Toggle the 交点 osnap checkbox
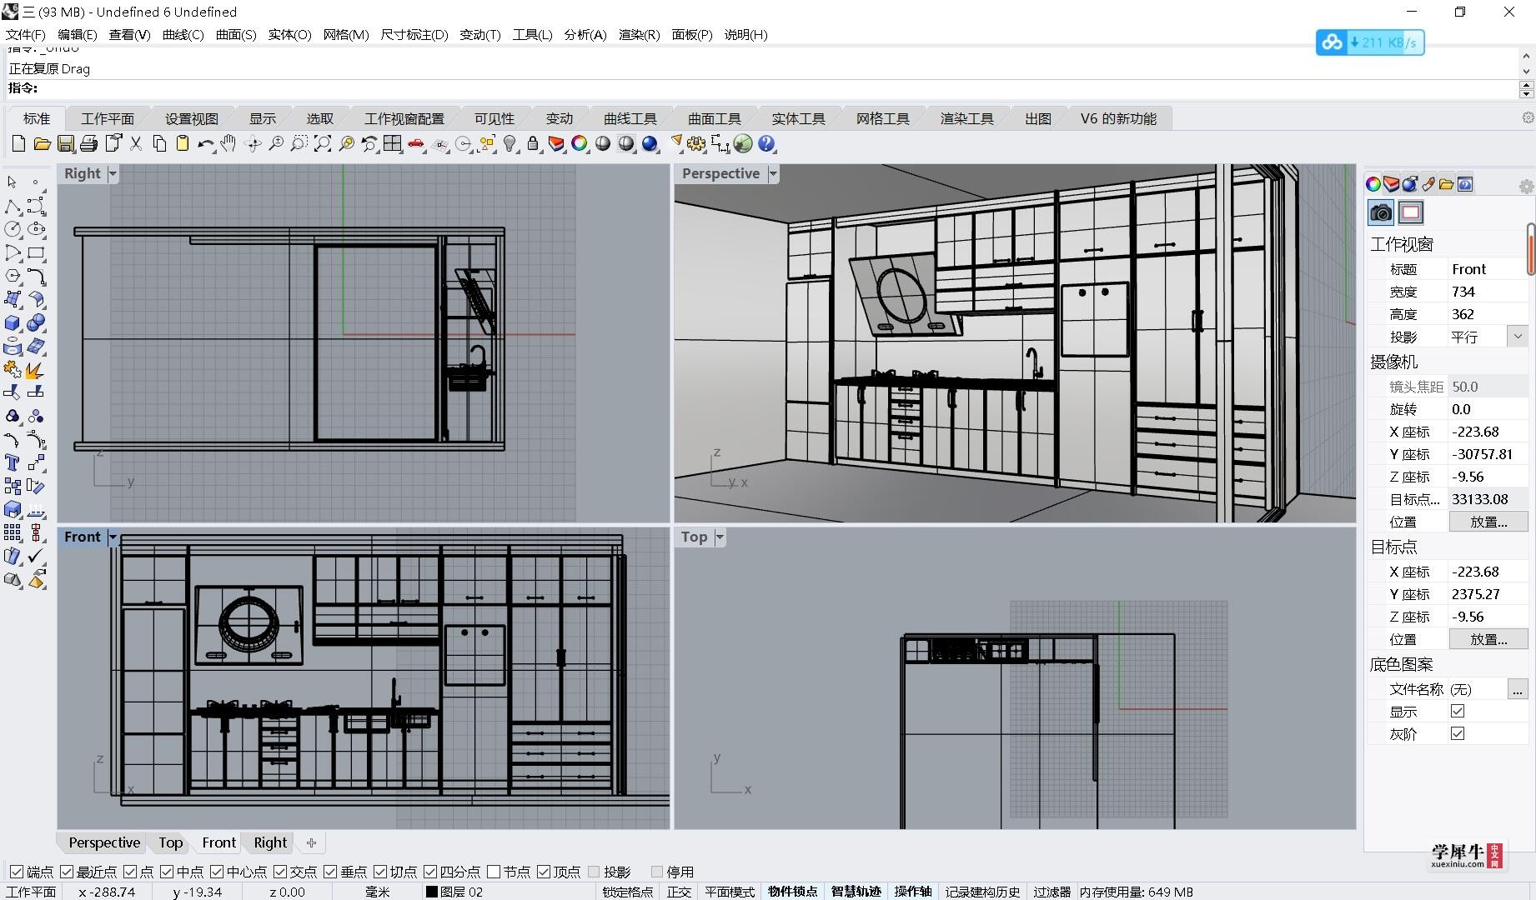The image size is (1536, 900). click(280, 872)
